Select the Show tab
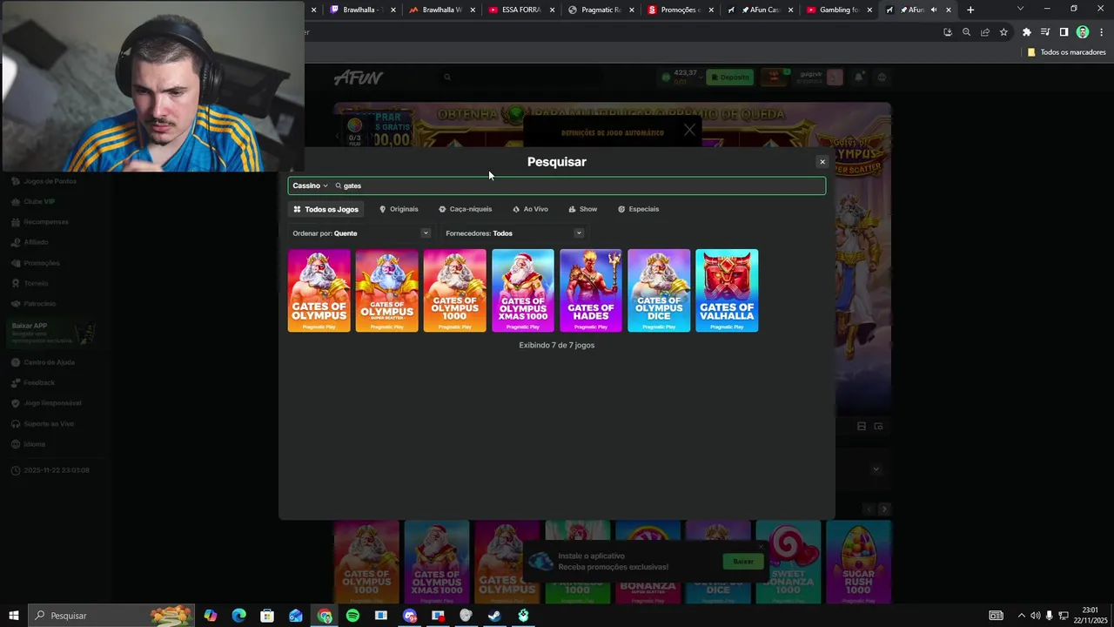 pyautogui.click(x=583, y=209)
